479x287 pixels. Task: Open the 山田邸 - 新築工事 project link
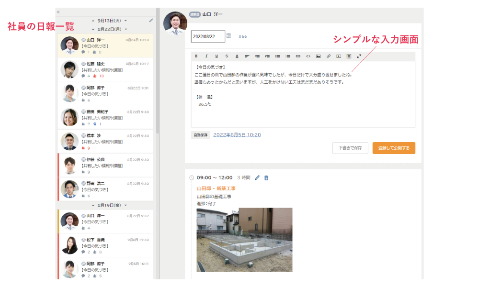pos(217,188)
